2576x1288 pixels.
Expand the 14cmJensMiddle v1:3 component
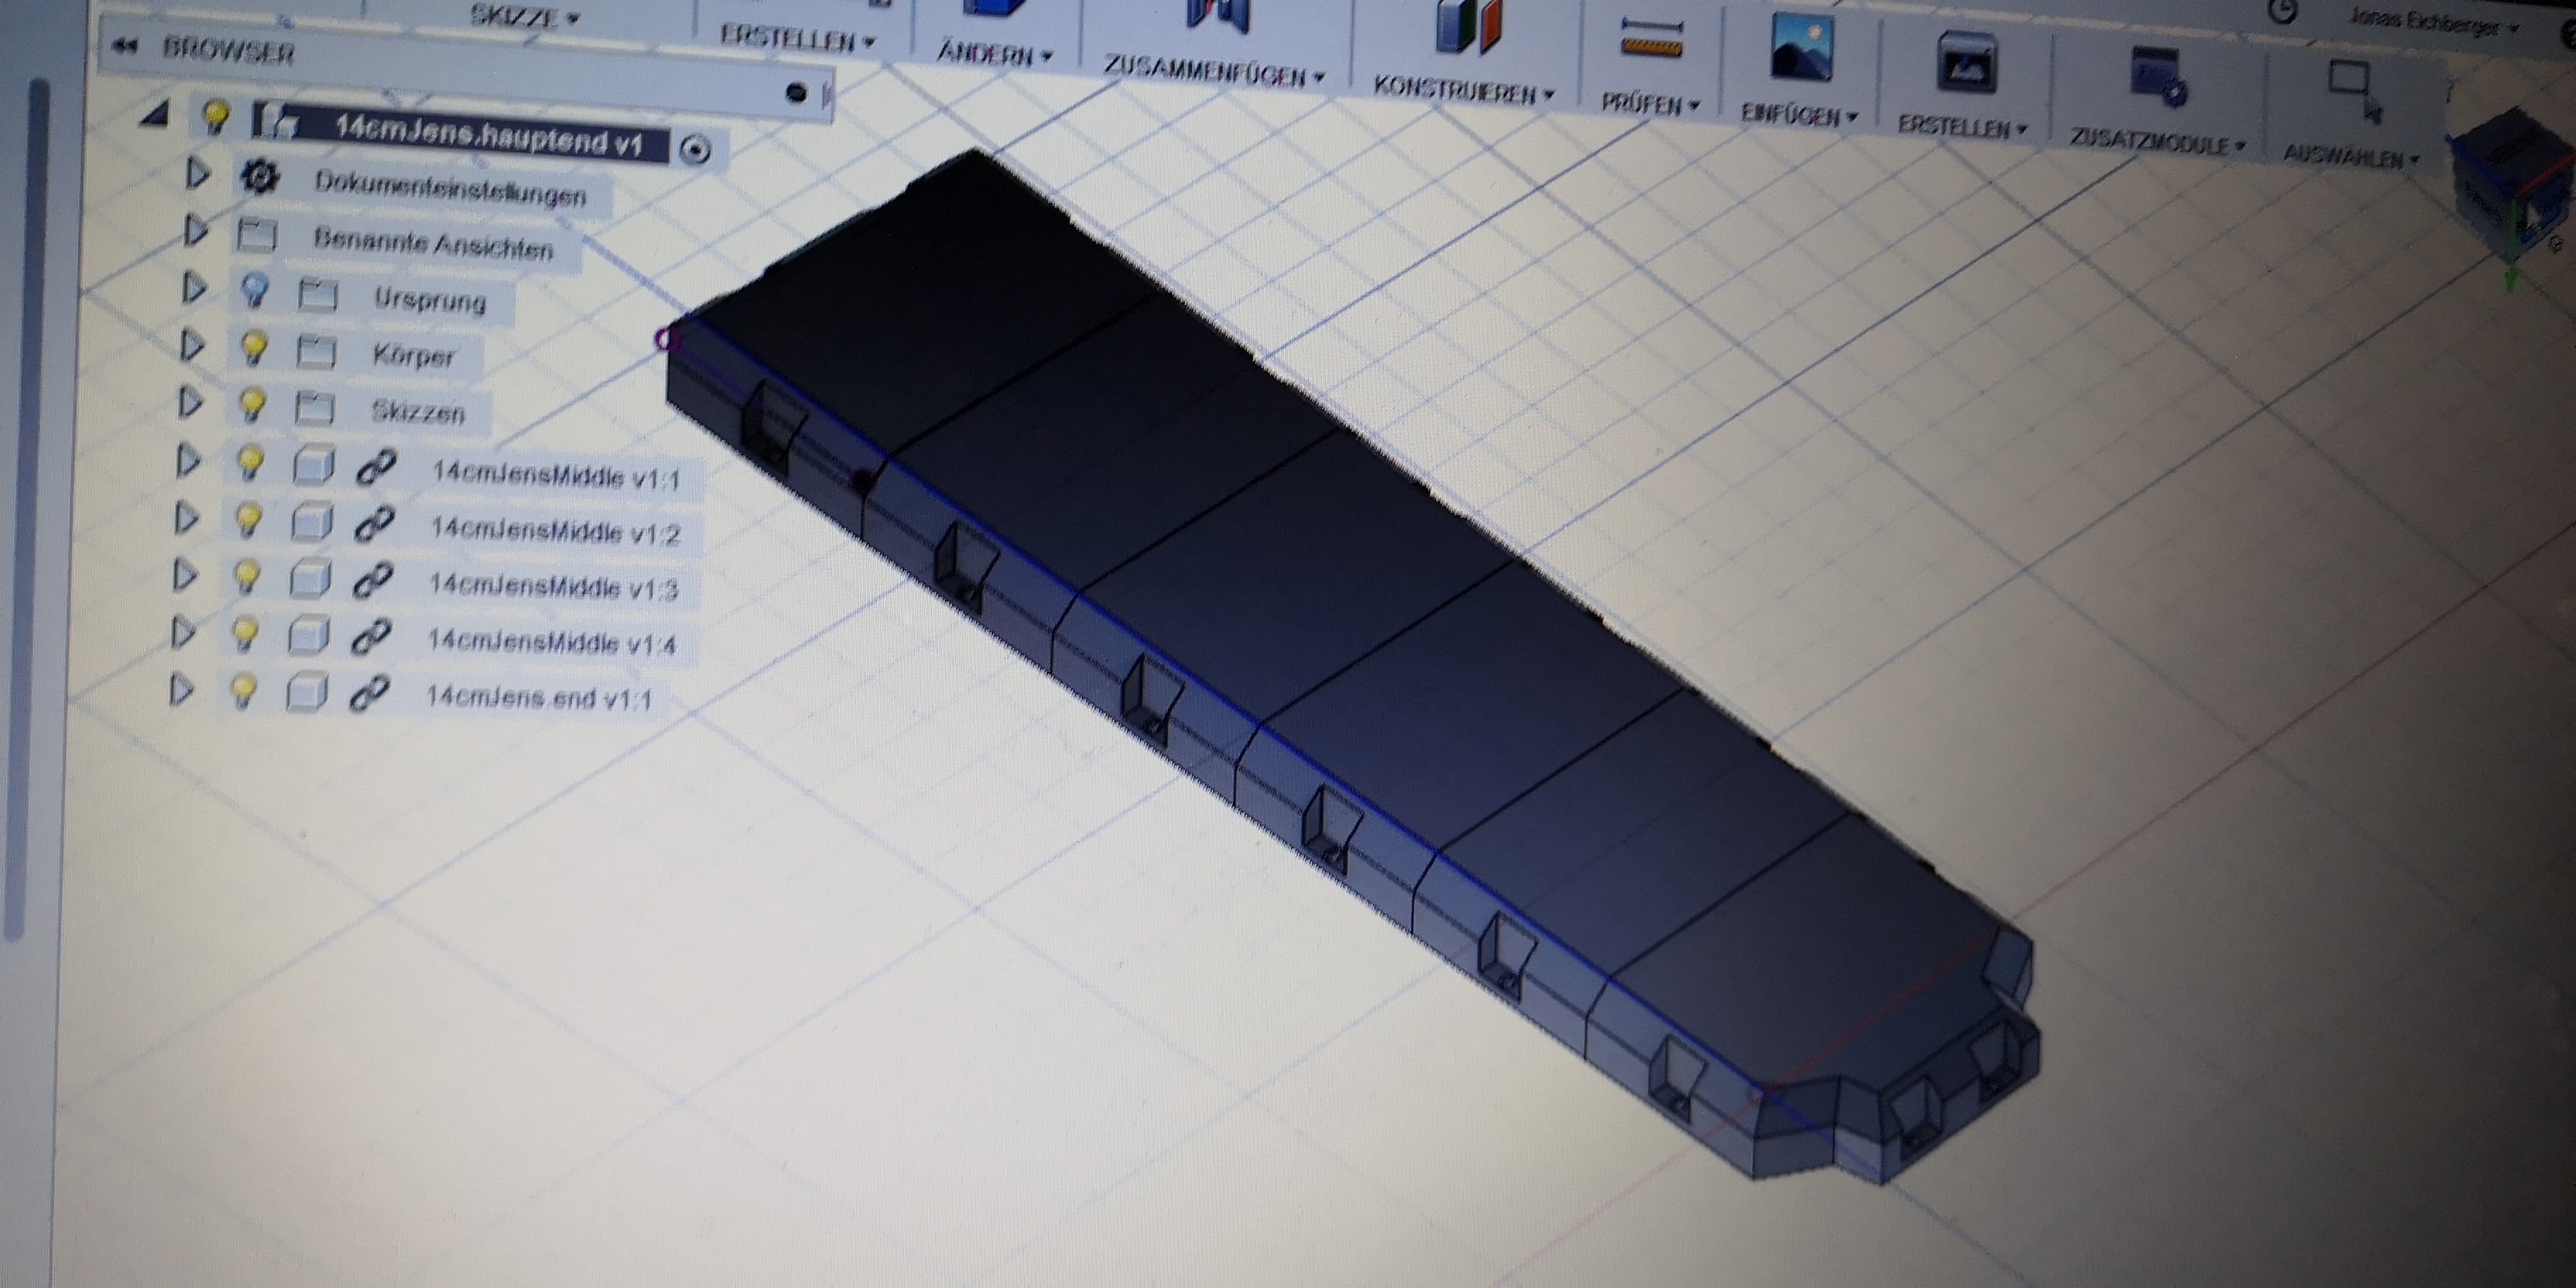(x=184, y=575)
